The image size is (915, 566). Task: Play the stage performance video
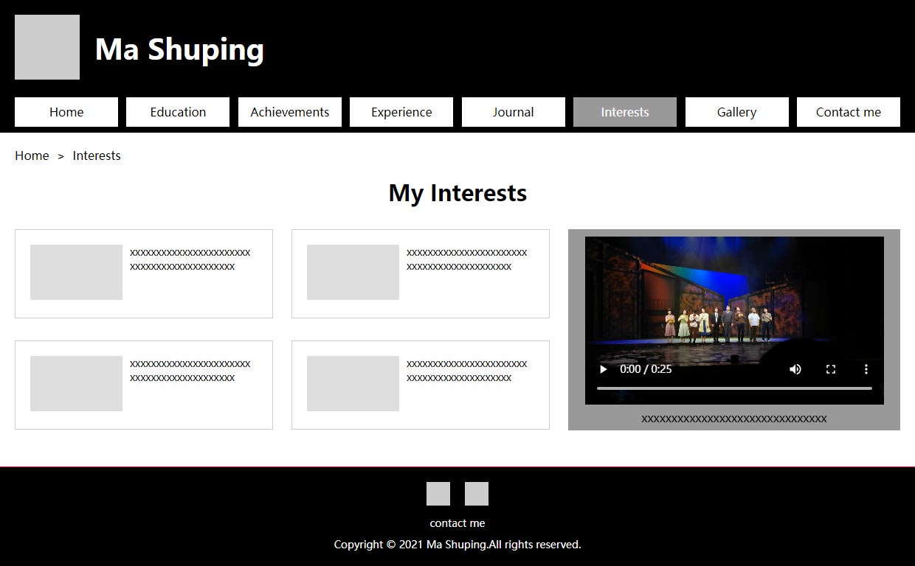point(604,369)
